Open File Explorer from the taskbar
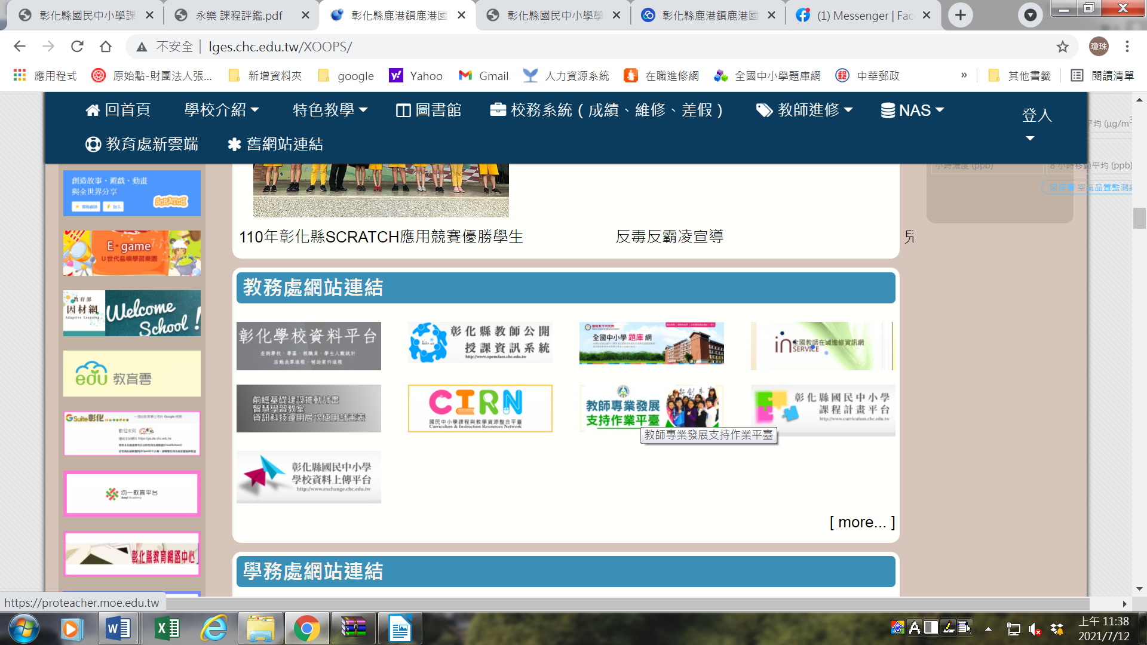Screen dimensions: 1147x645 [x=260, y=628]
